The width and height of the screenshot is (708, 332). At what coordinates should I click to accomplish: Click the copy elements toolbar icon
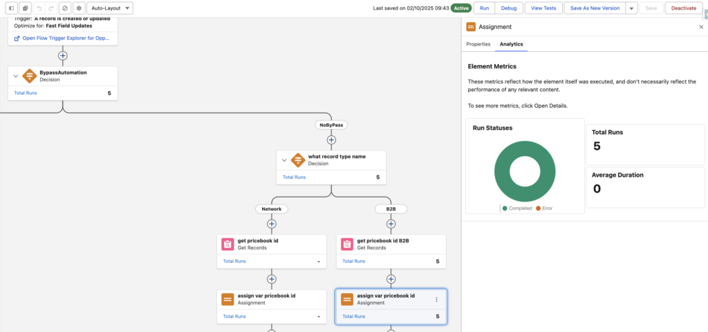click(26, 8)
